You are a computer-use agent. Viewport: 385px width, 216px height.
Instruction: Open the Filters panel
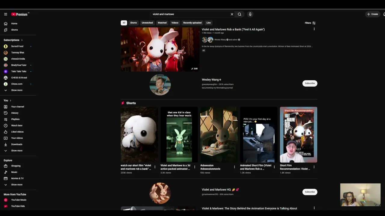coord(310,23)
